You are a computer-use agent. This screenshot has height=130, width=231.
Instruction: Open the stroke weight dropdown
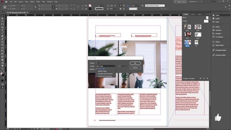(x=104, y=6)
